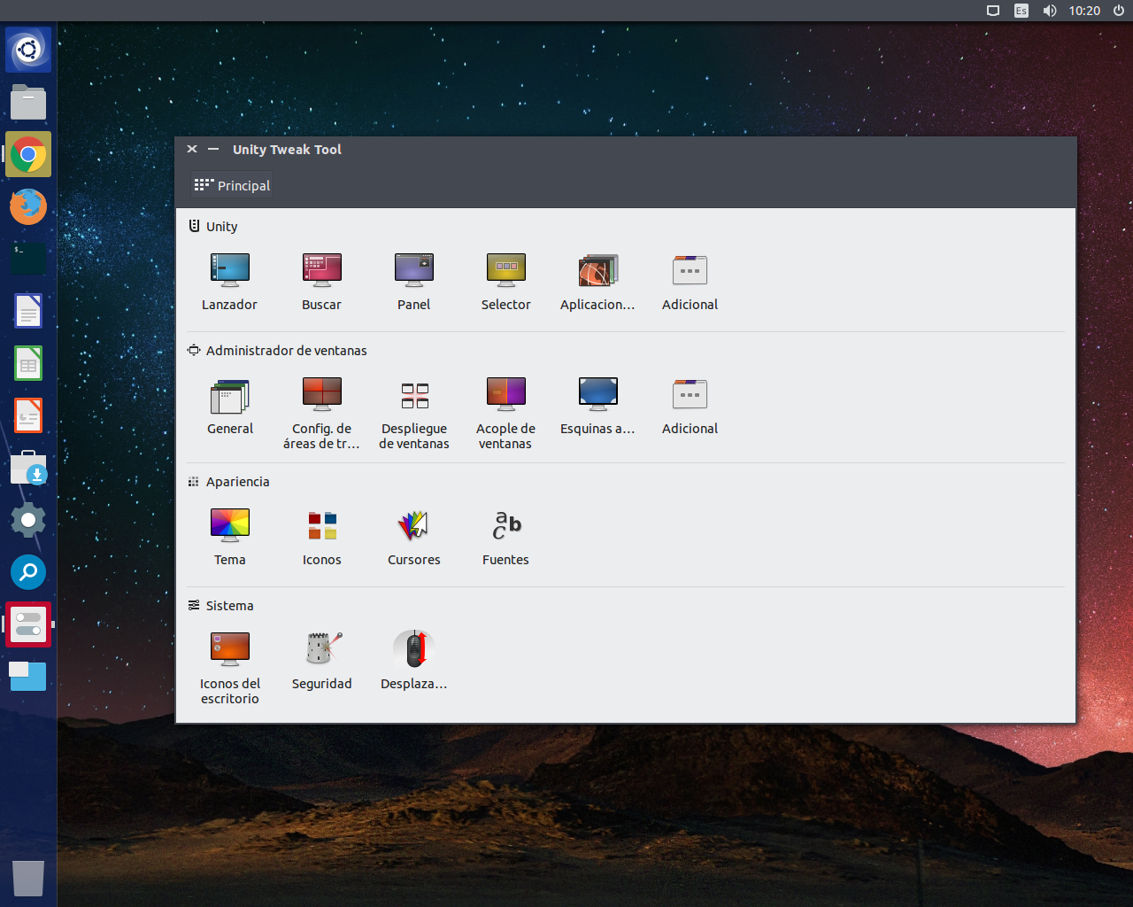Open the Fuentes fonts icon

click(506, 525)
